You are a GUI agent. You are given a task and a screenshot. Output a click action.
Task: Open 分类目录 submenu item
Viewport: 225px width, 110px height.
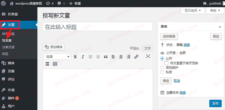(8, 47)
